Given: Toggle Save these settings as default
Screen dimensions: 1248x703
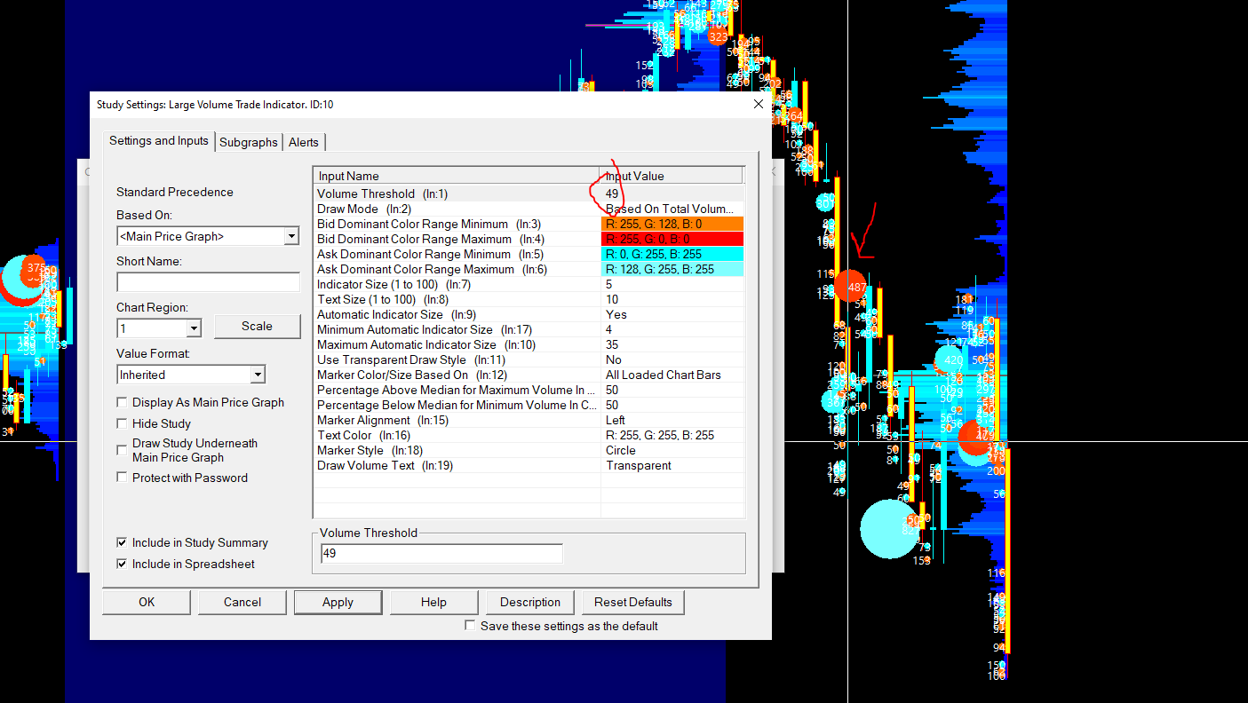Looking at the screenshot, I should (x=470, y=626).
